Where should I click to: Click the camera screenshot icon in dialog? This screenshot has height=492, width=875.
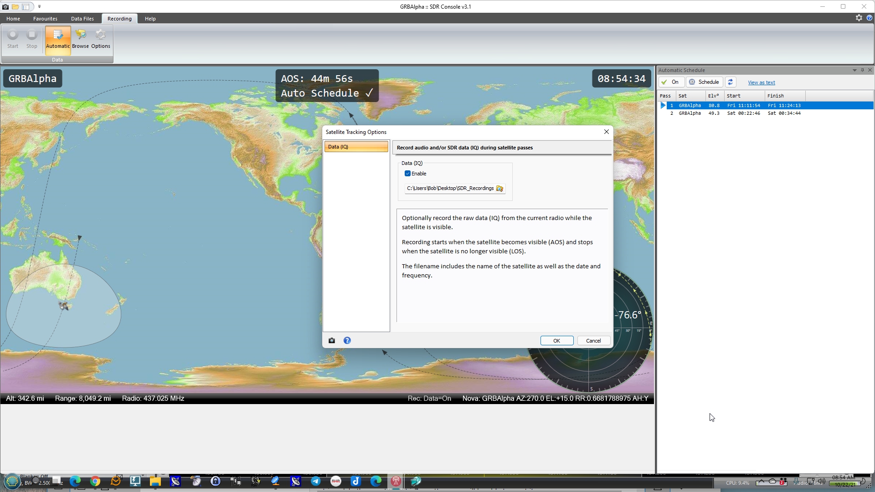tap(332, 341)
